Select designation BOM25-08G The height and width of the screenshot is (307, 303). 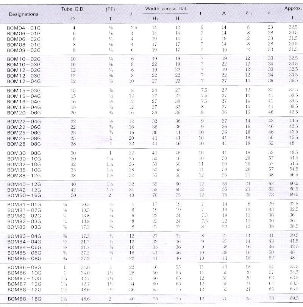click(24, 139)
